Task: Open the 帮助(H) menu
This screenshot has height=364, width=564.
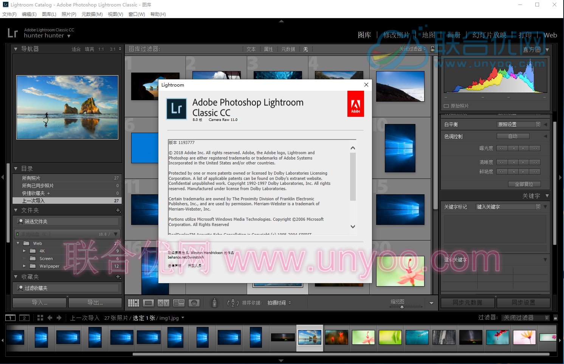Action: (158, 14)
